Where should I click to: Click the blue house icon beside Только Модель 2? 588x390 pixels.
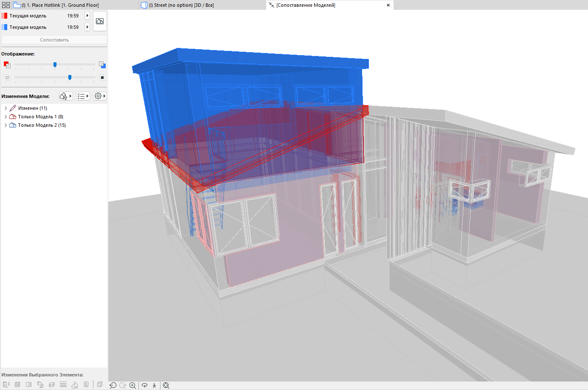[x=13, y=125]
